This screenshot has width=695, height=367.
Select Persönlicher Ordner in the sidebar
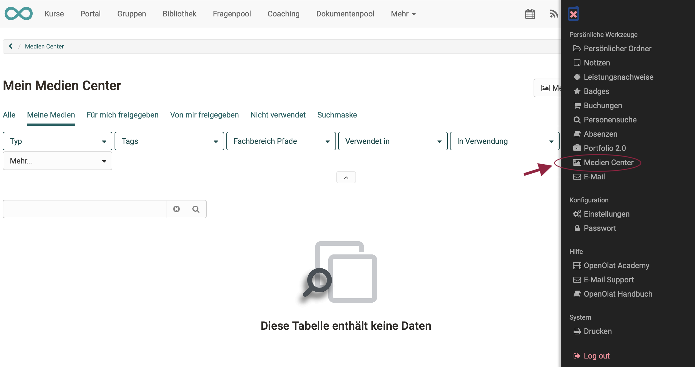coord(617,48)
